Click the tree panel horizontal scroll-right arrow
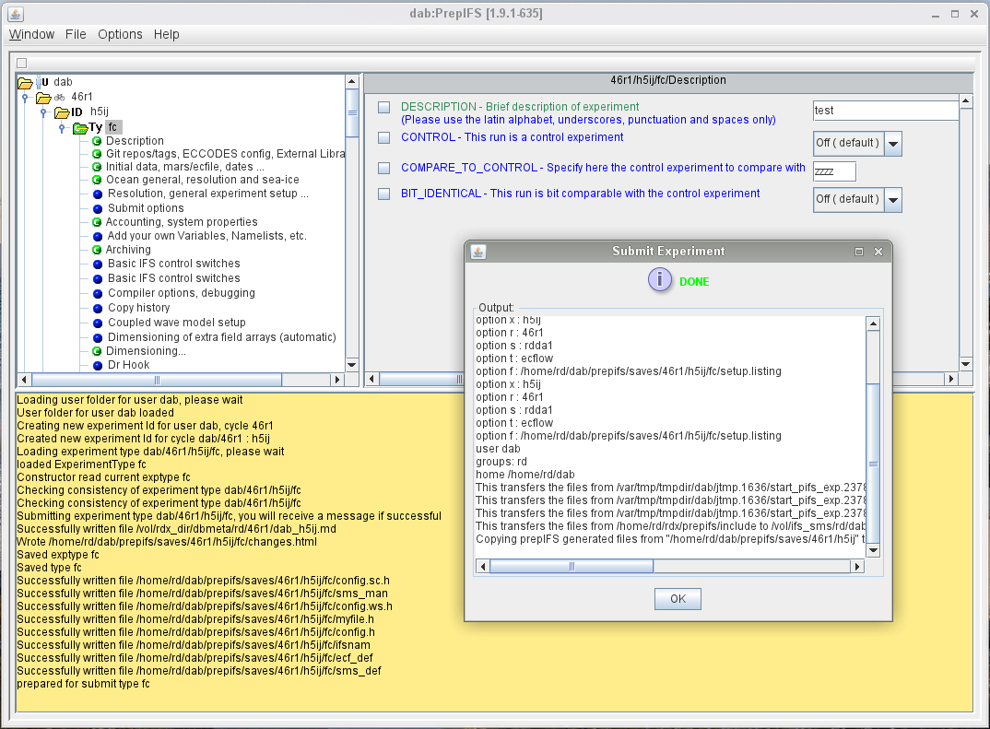Viewport: 990px width, 729px height. [337, 380]
